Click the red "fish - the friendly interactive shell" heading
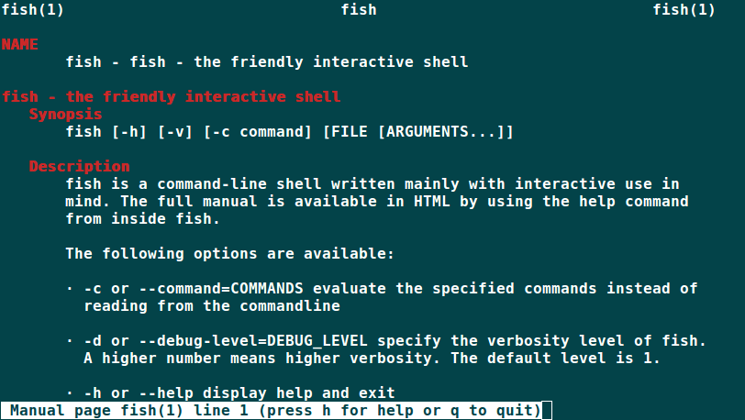This screenshot has width=745, height=420. tap(171, 97)
